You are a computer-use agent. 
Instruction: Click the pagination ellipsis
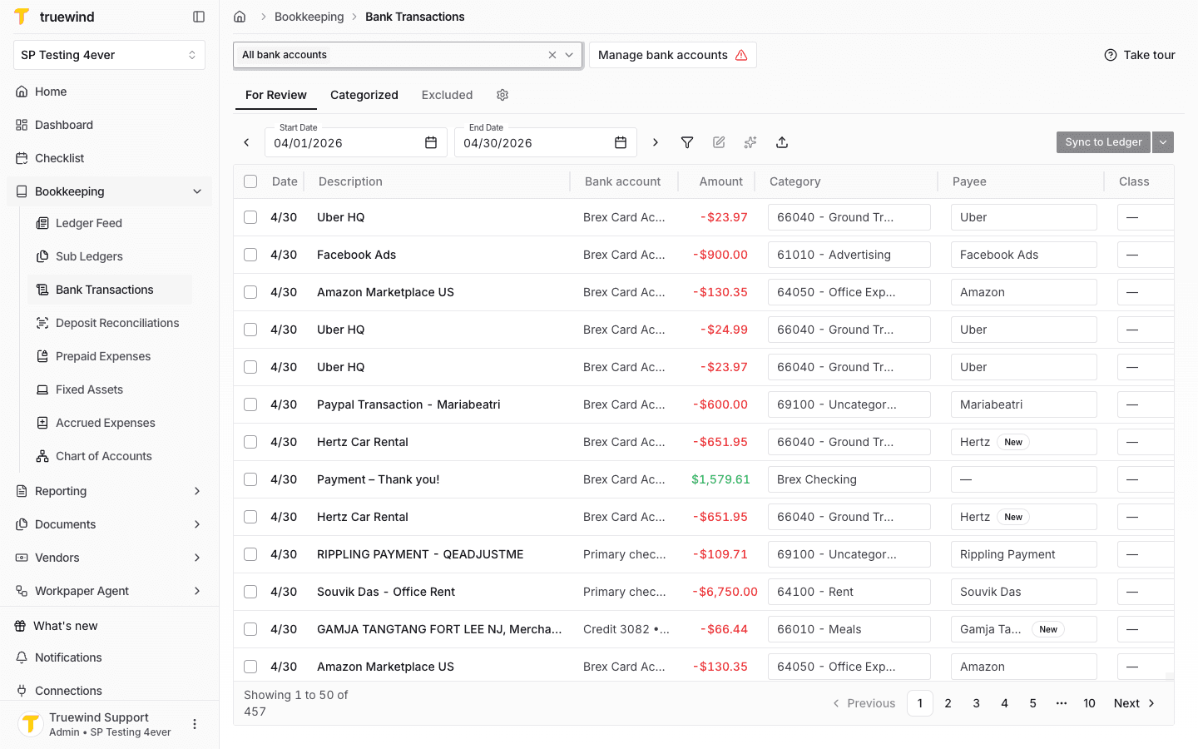tap(1061, 703)
